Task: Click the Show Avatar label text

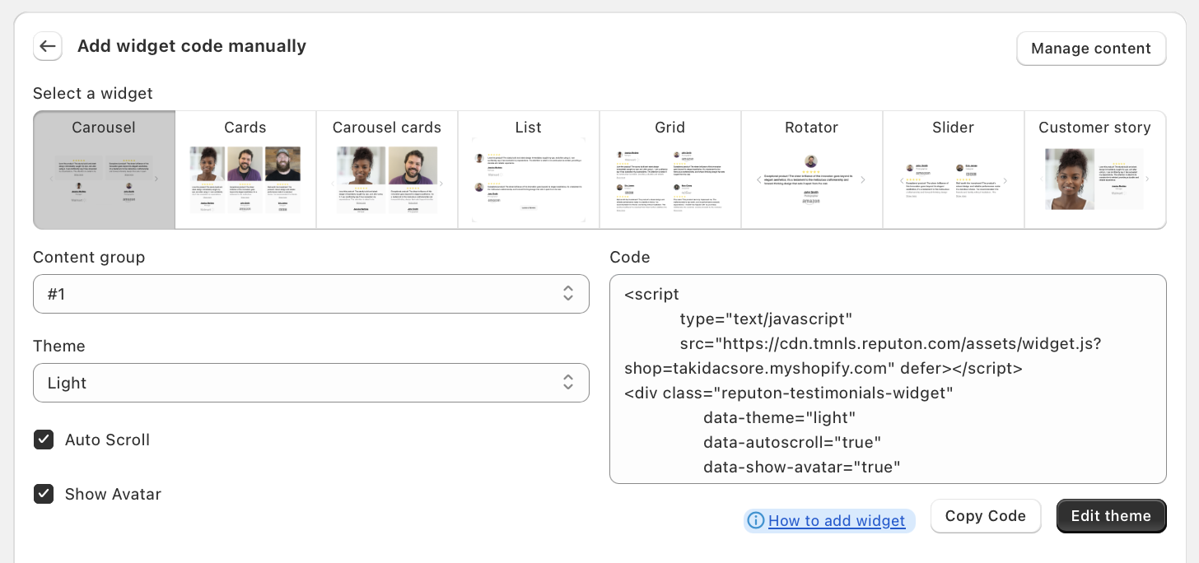Action: coord(113,494)
